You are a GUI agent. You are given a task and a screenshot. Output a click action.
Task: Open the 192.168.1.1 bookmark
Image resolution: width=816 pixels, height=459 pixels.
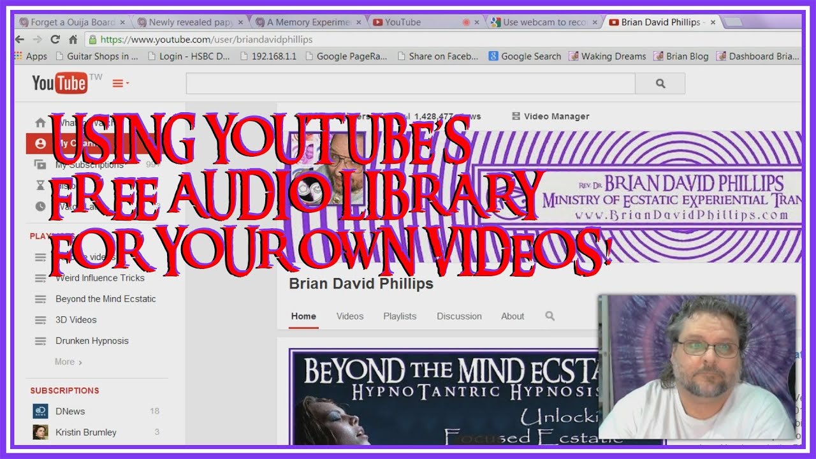pyautogui.click(x=268, y=56)
